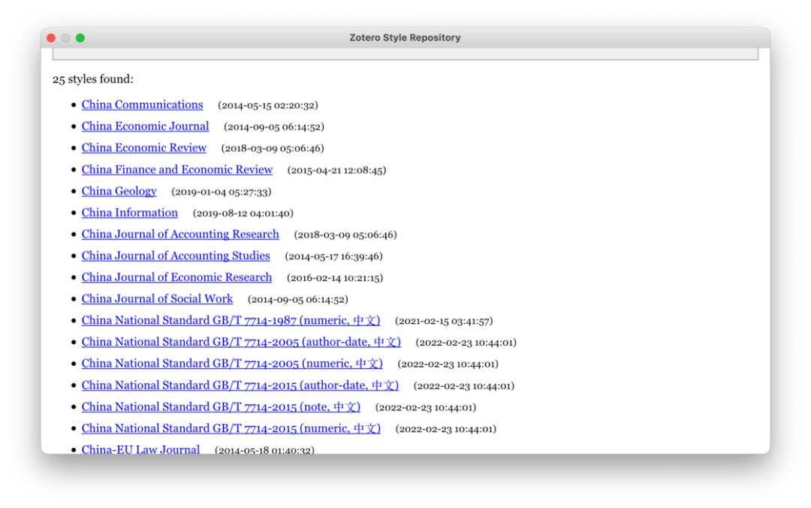
Task: Open the China Communications style link
Action: (x=142, y=104)
